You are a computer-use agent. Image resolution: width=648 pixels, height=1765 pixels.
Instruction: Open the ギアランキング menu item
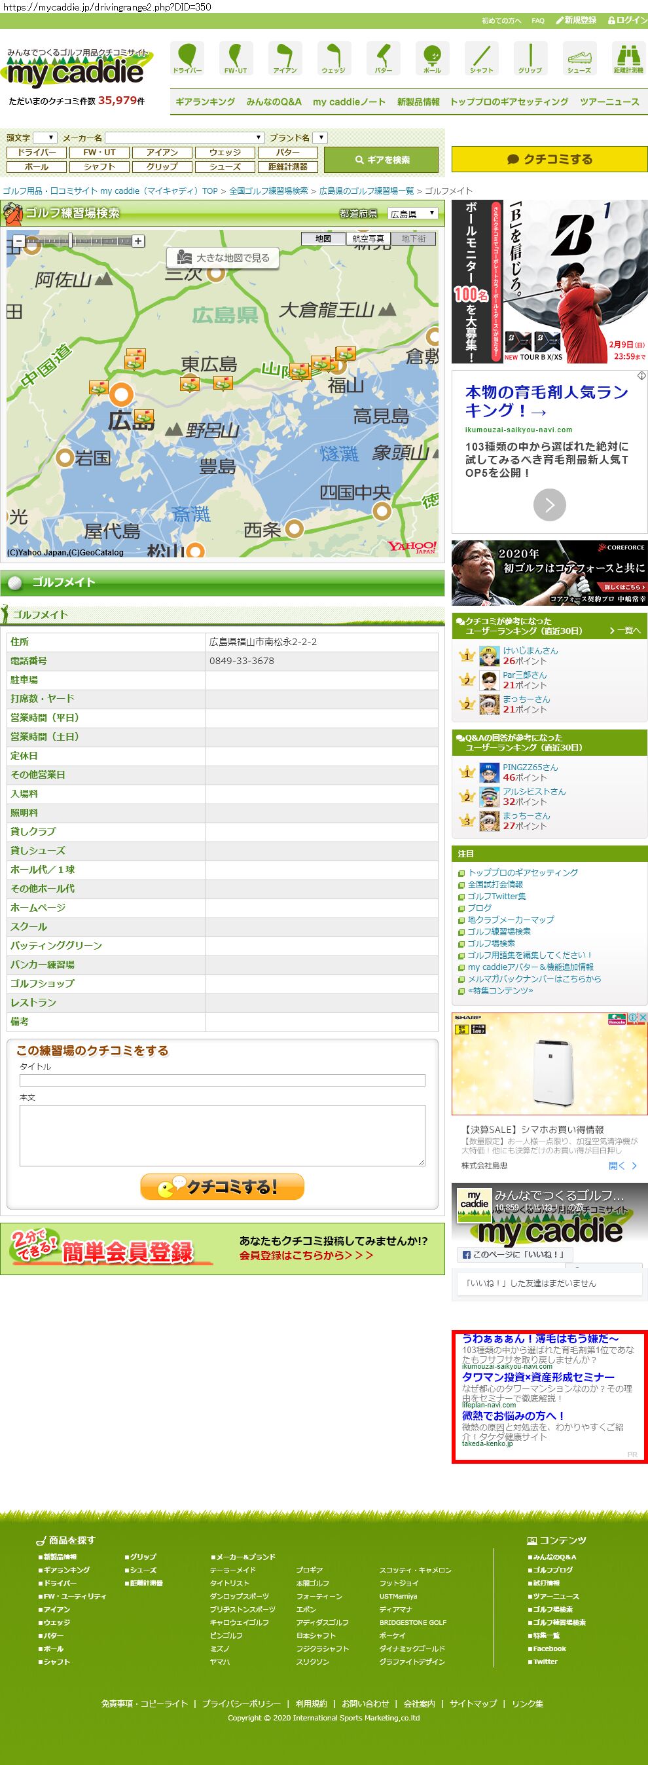(205, 102)
